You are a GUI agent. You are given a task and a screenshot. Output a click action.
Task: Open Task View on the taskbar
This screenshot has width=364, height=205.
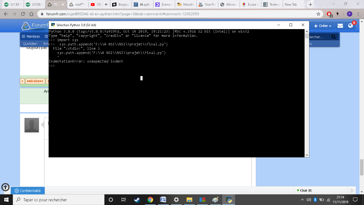pyautogui.click(x=124, y=200)
